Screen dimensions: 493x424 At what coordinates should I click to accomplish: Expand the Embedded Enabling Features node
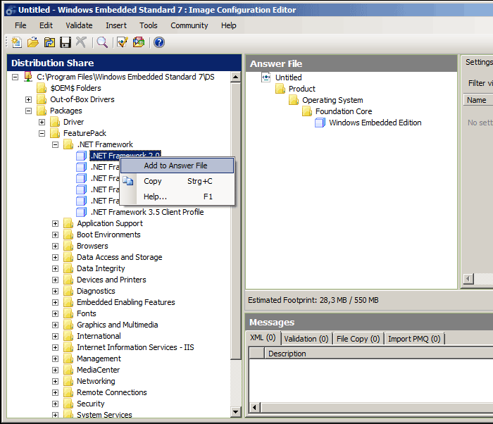56,303
